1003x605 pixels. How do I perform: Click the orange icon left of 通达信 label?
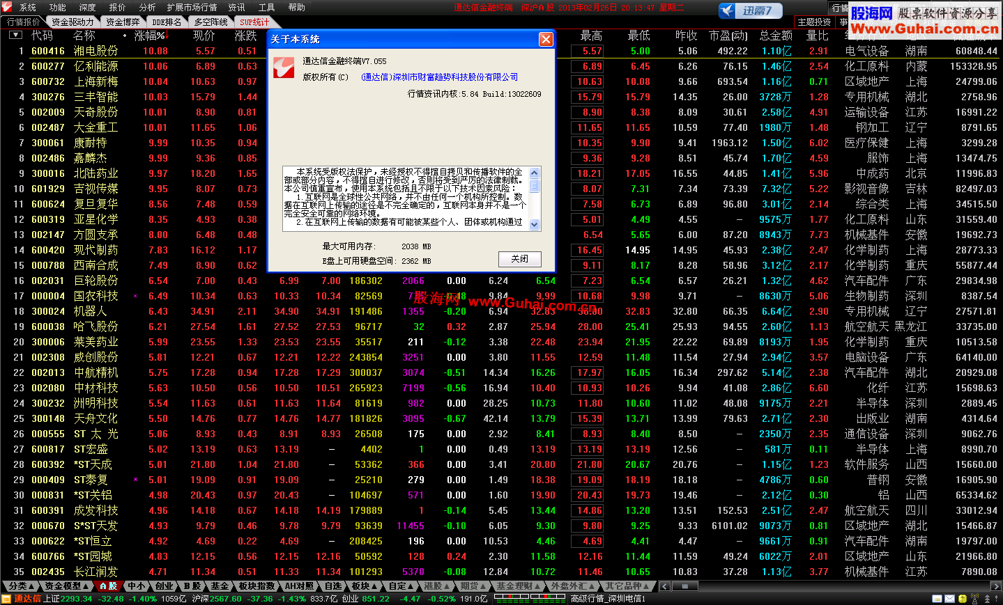(x=7, y=599)
